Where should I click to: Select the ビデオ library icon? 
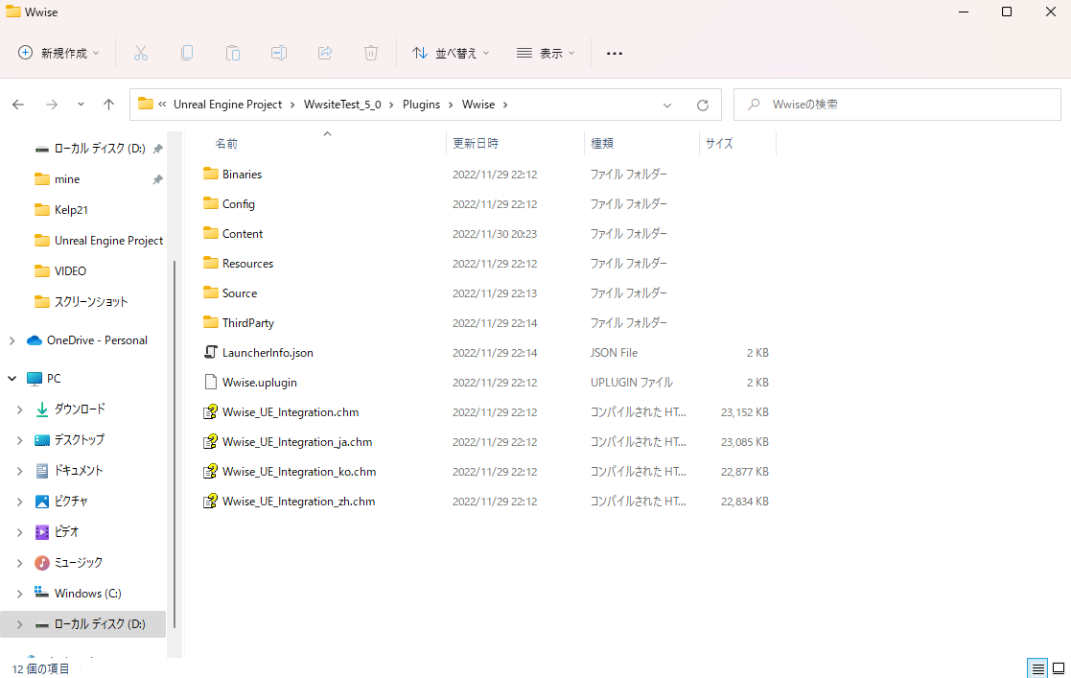(x=41, y=531)
